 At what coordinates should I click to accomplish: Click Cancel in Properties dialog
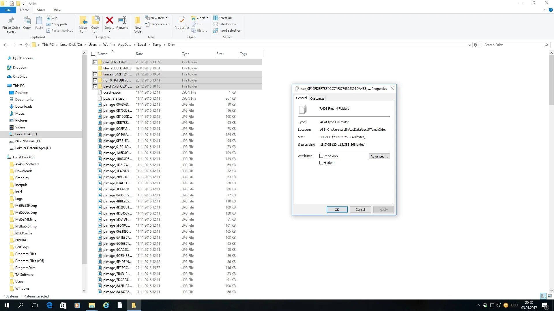click(x=360, y=210)
